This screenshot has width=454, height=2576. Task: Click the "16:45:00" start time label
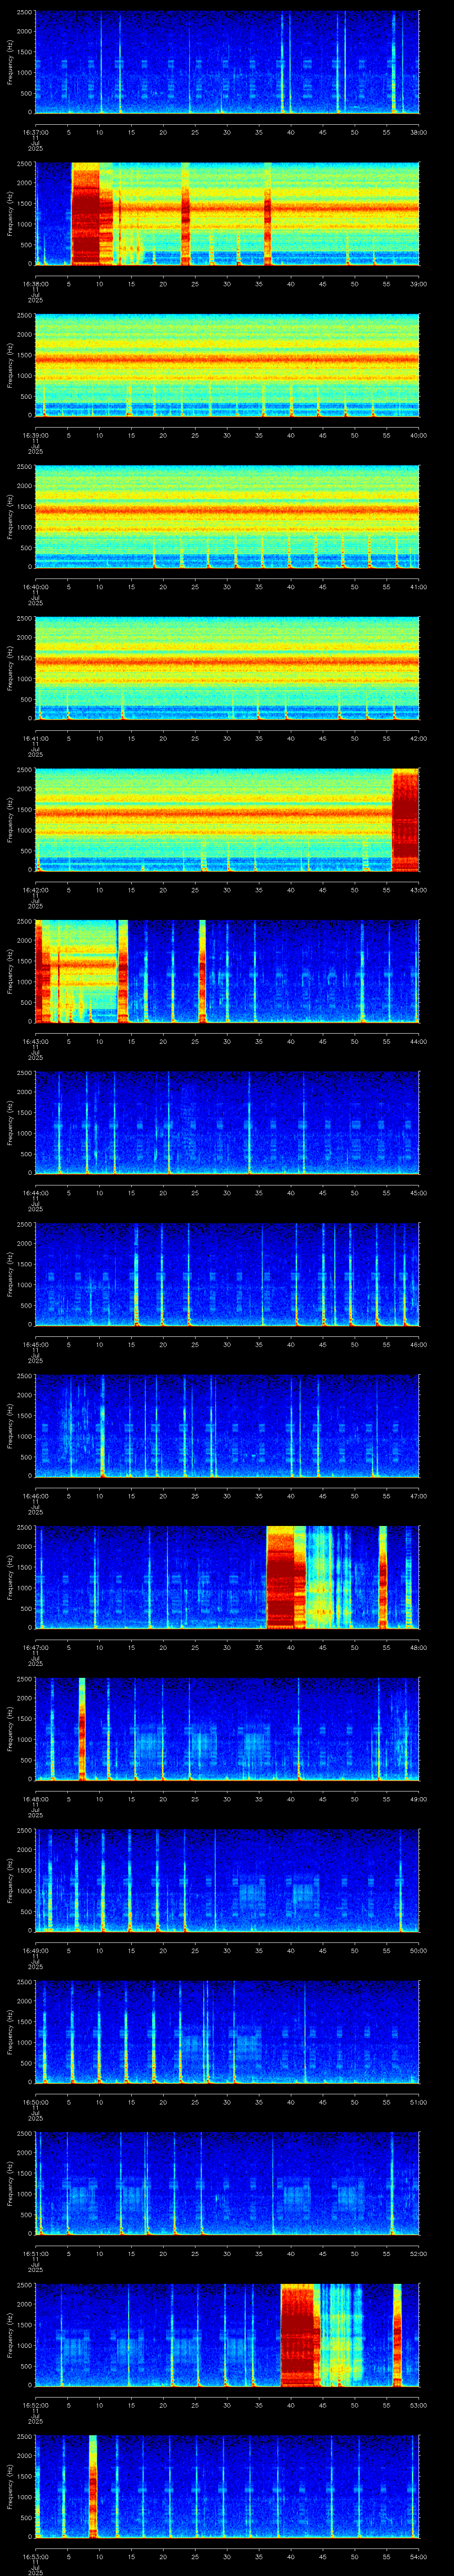point(35,1344)
